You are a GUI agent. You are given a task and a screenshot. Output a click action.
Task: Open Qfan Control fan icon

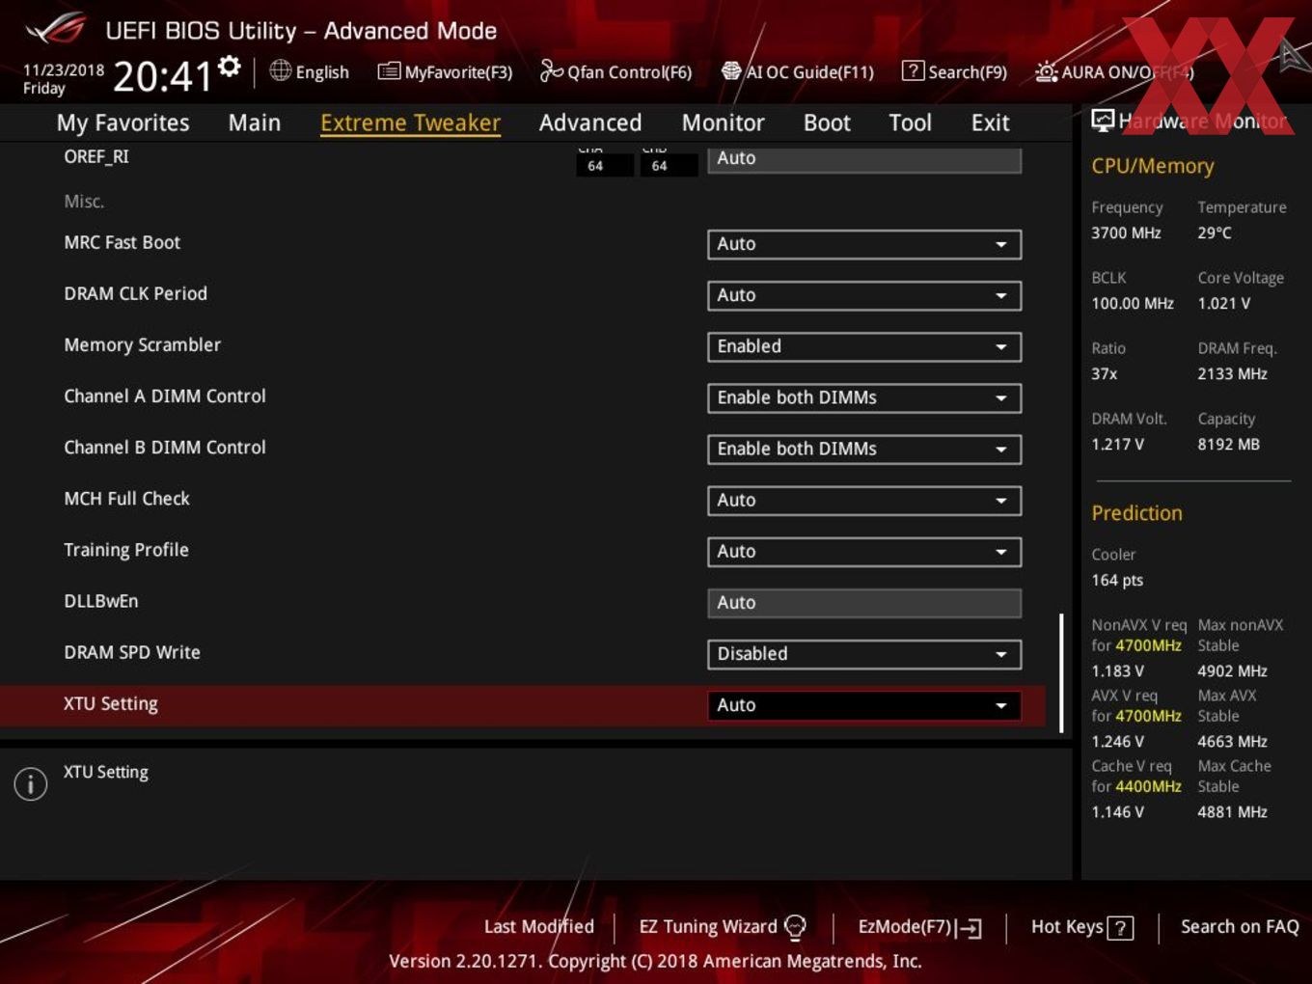coord(551,70)
